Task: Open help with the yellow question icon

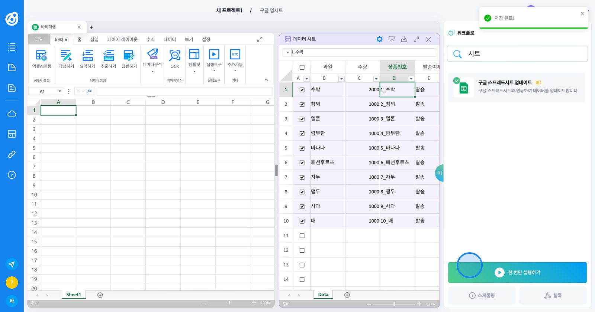Action: pos(12,283)
